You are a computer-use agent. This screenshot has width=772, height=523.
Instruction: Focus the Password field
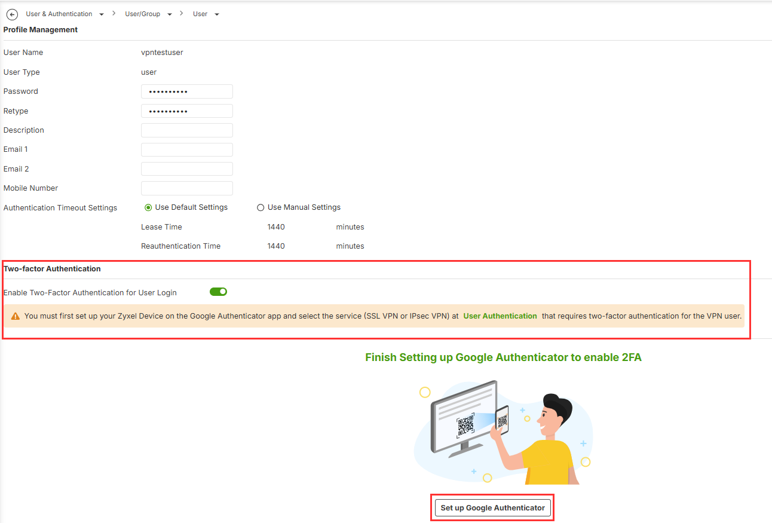pyautogui.click(x=187, y=91)
